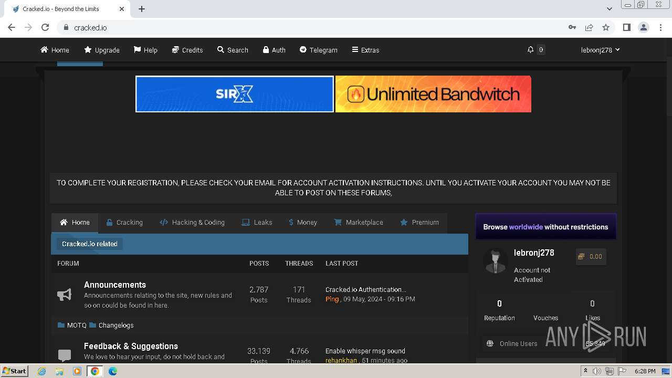Show hidden tray icons arrow

(585, 371)
